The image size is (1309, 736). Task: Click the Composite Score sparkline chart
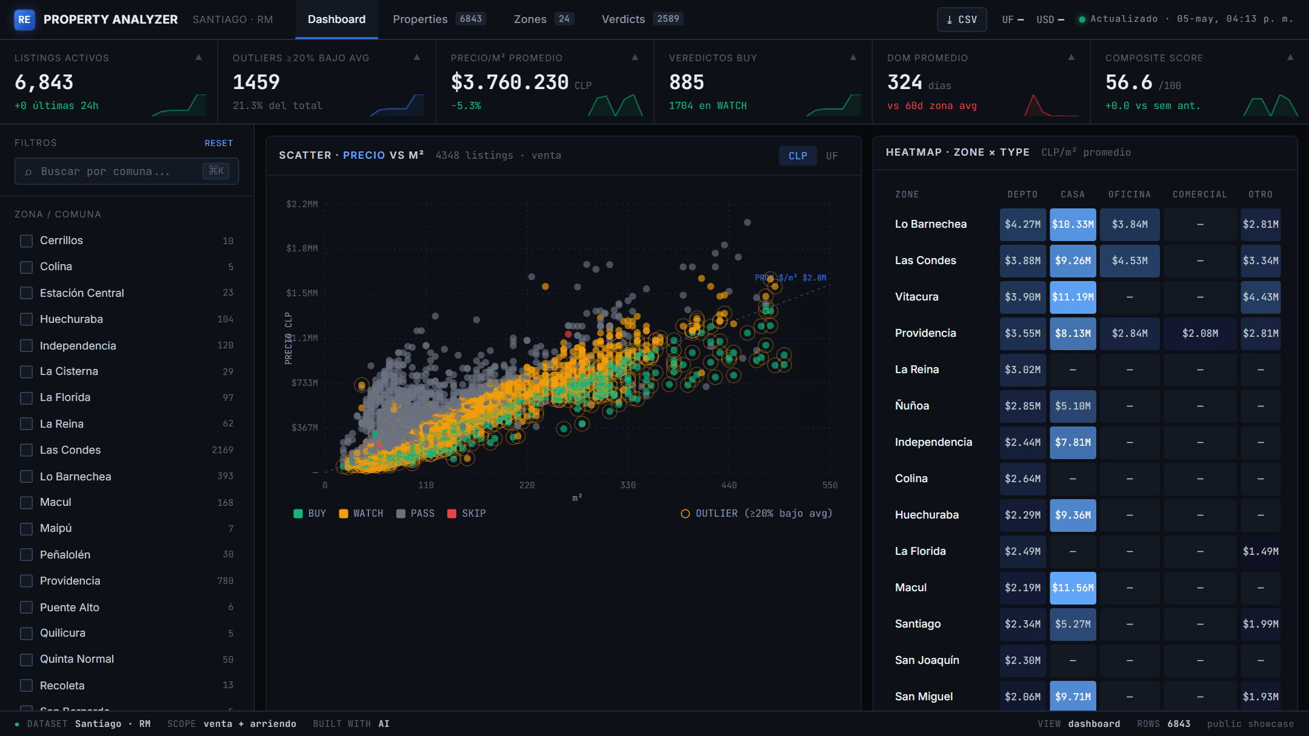pos(1270,105)
